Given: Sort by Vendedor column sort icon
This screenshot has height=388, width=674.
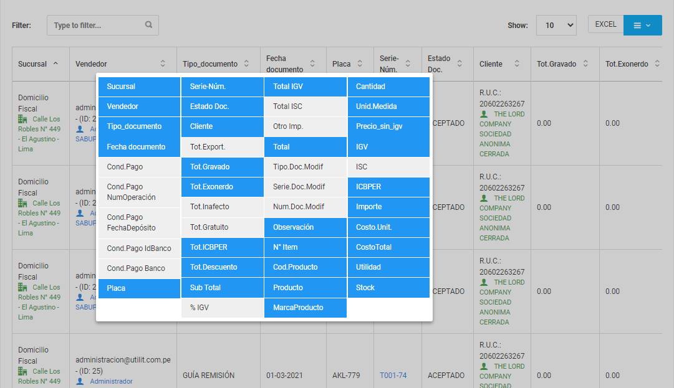Looking at the screenshot, I should click(x=163, y=64).
